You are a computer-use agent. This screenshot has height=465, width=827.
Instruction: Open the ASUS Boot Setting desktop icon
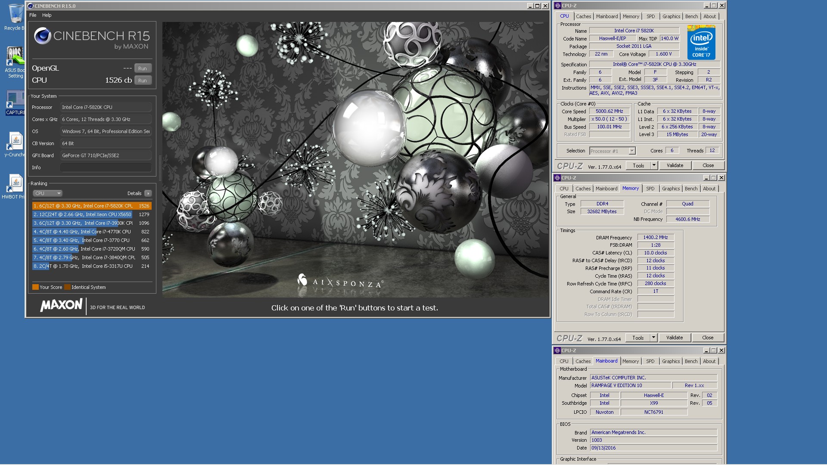point(15,62)
